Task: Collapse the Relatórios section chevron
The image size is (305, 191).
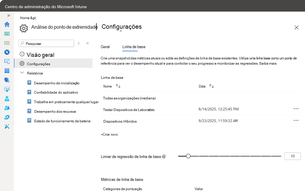Action: tap(22, 73)
